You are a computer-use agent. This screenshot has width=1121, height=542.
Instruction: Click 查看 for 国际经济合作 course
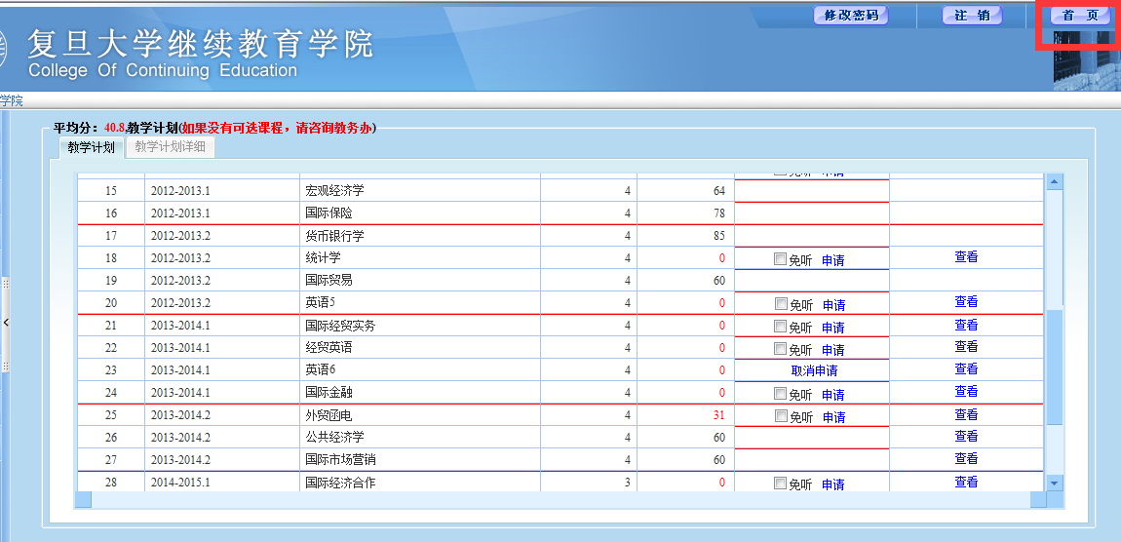click(965, 482)
